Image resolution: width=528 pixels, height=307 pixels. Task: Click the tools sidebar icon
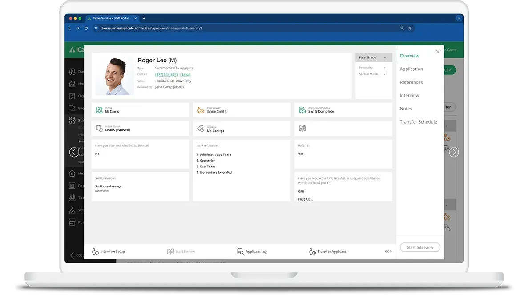coord(72,198)
